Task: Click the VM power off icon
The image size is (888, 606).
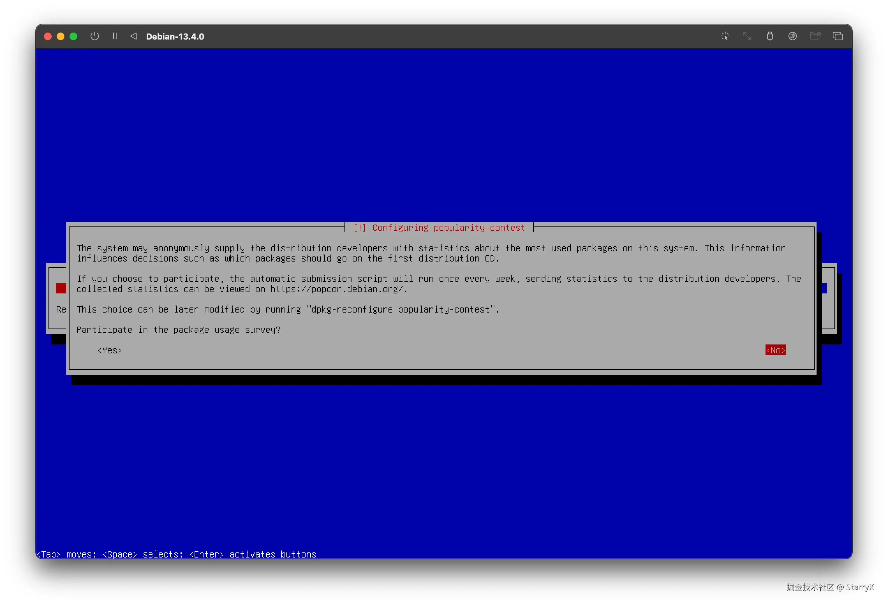Action: (x=94, y=36)
